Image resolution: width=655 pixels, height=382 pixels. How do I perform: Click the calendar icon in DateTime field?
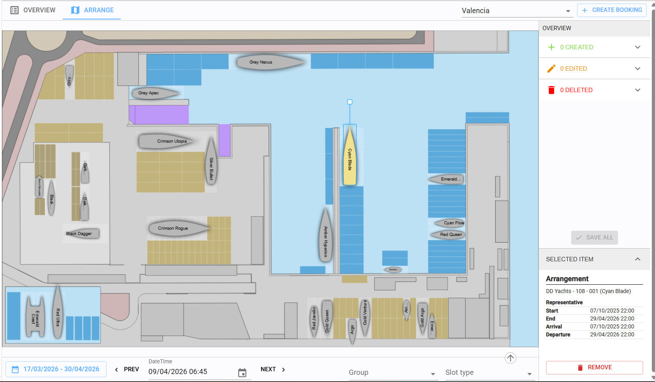(242, 372)
